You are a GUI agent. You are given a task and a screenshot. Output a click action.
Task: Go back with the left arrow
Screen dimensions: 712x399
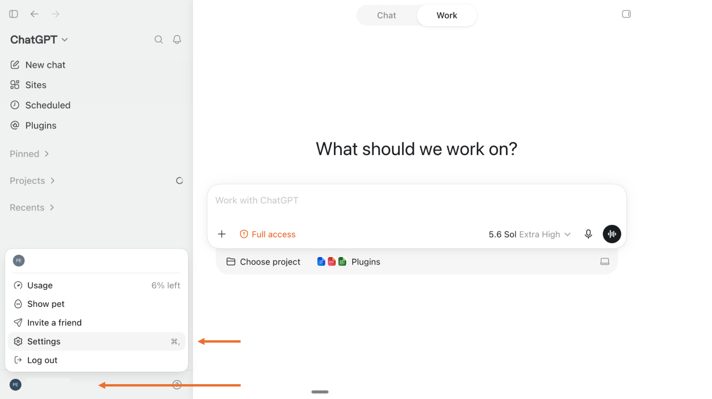pyautogui.click(x=34, y=14)
